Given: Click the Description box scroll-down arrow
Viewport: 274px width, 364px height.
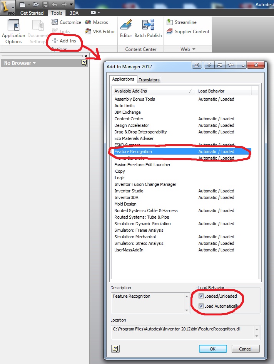Looking at the screenshot, I should pos(187,310).
